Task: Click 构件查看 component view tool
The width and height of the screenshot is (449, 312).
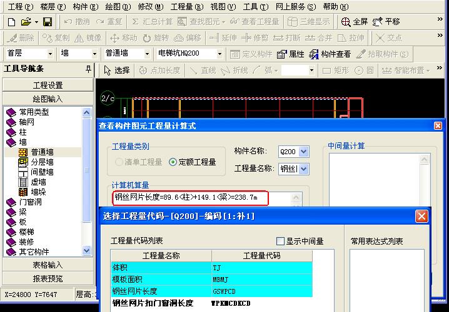Action: (x=330, y=54)
